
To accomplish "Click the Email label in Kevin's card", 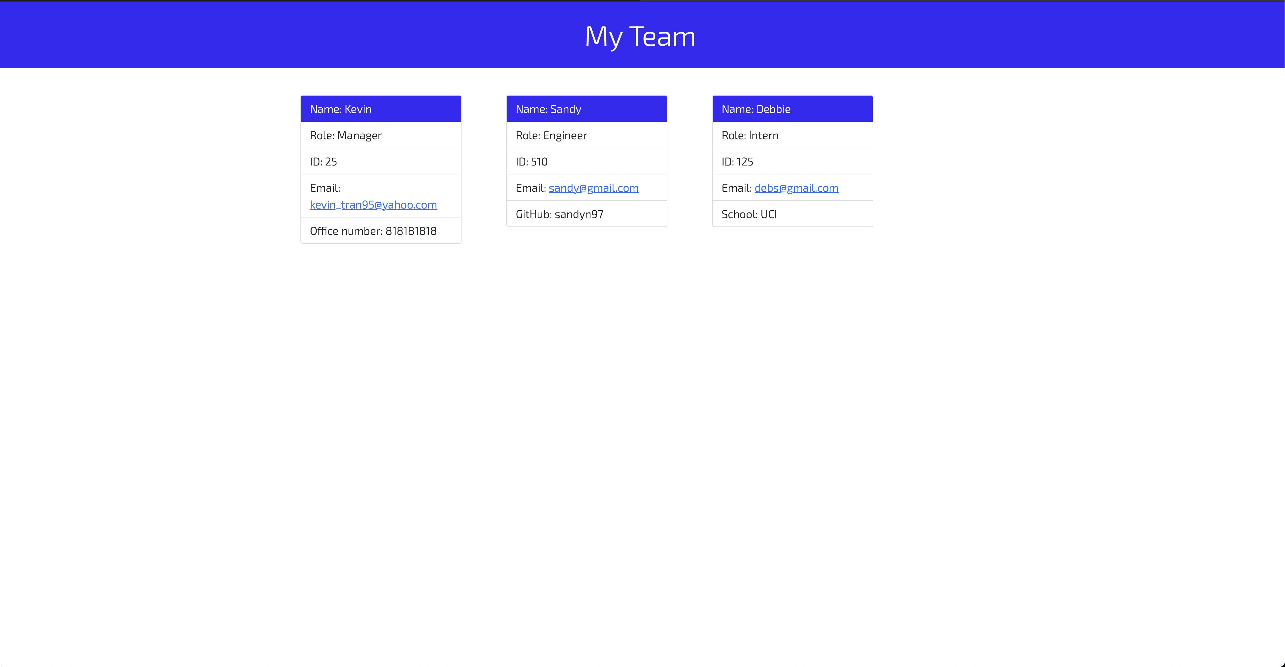I will [x=324, y=188].
